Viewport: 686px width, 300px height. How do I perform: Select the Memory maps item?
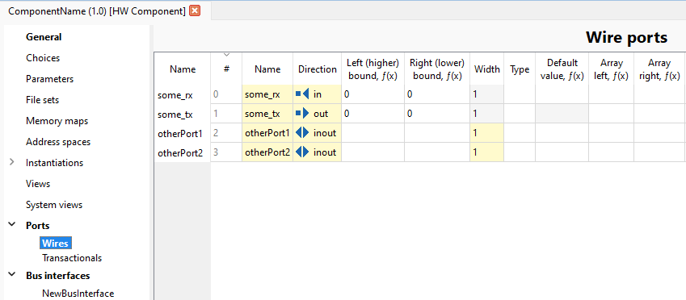57,120
